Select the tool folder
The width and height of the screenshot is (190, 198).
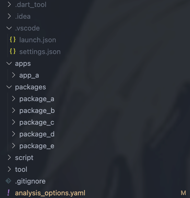click(21, 169)
